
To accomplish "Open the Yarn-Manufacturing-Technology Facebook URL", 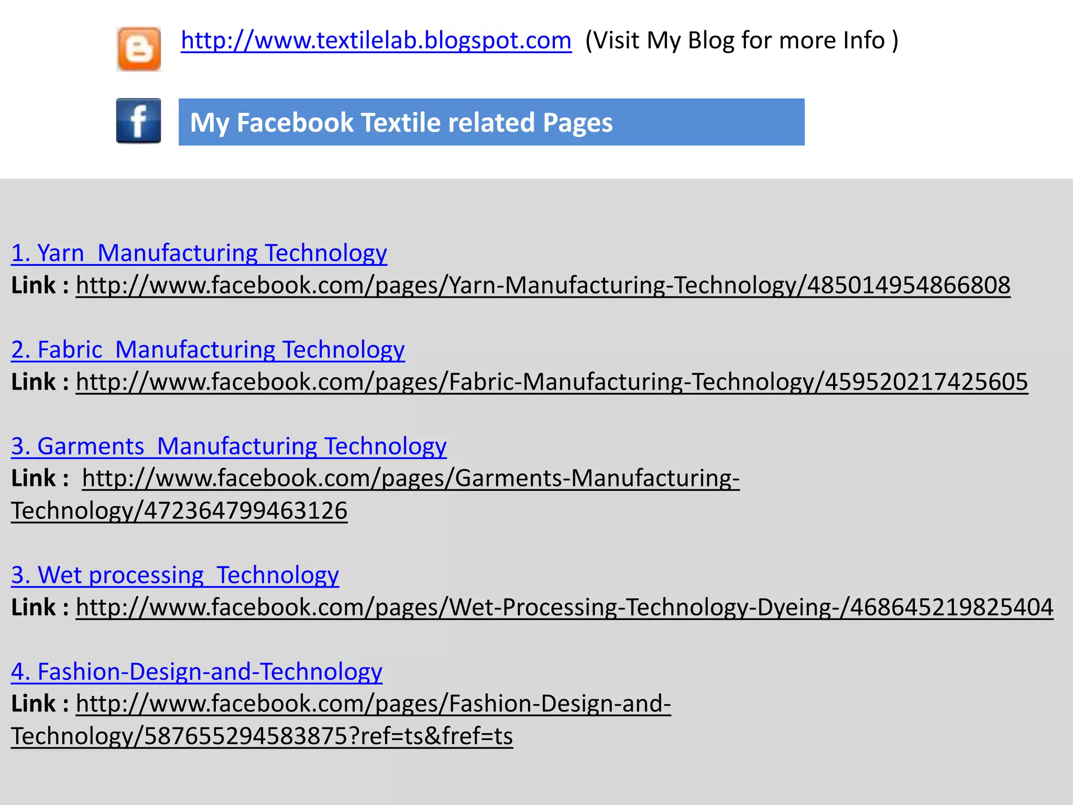I will pos(543,286).
